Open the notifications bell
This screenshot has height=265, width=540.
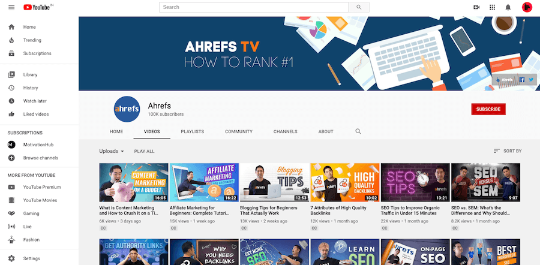coord(508,7)
